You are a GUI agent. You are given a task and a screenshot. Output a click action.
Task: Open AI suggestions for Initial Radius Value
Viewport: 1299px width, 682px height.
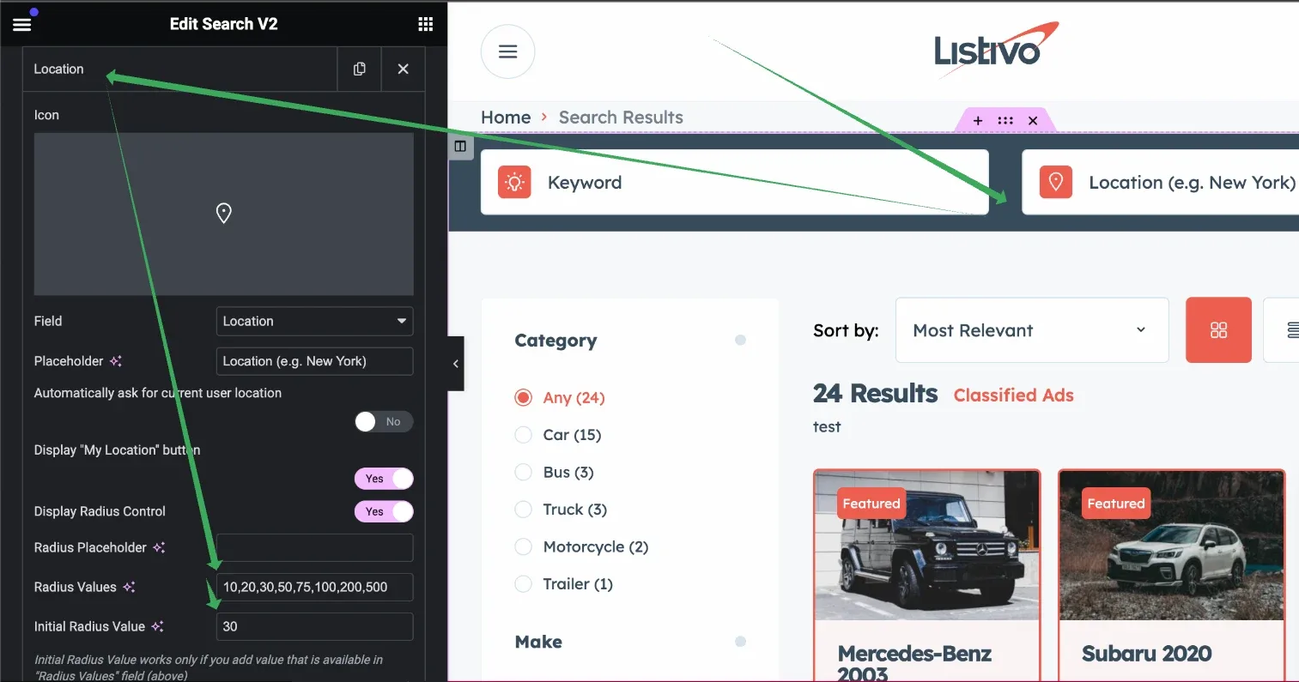[x=157, y=626]
